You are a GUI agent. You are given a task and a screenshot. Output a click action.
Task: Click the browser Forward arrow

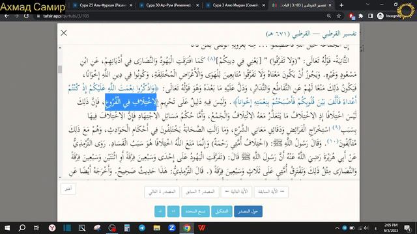[16, 16]
